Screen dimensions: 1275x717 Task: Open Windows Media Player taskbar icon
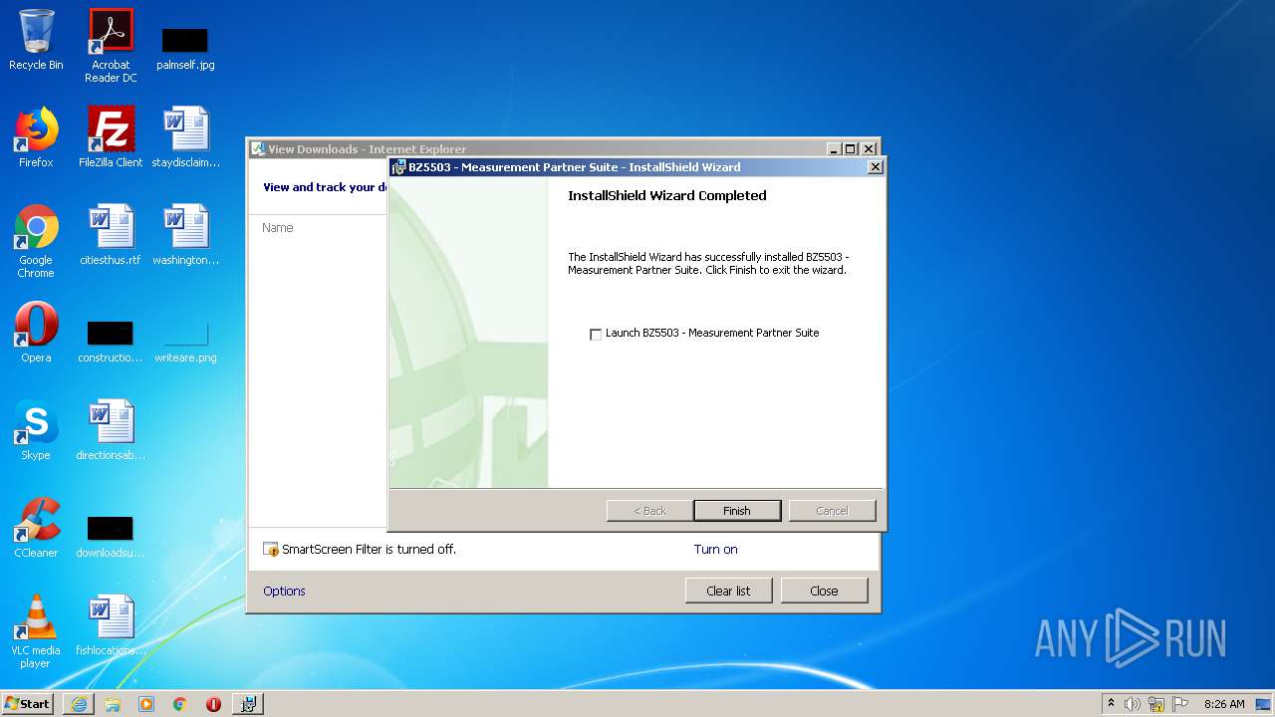(146, 704)
